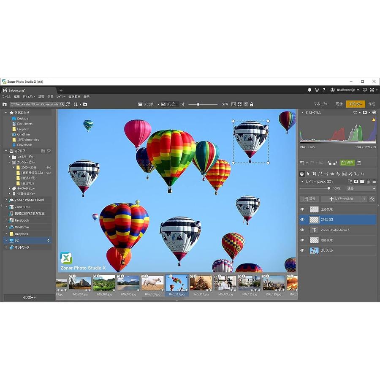Toggle the circular histogram mode button

click(x=374, y=112)
